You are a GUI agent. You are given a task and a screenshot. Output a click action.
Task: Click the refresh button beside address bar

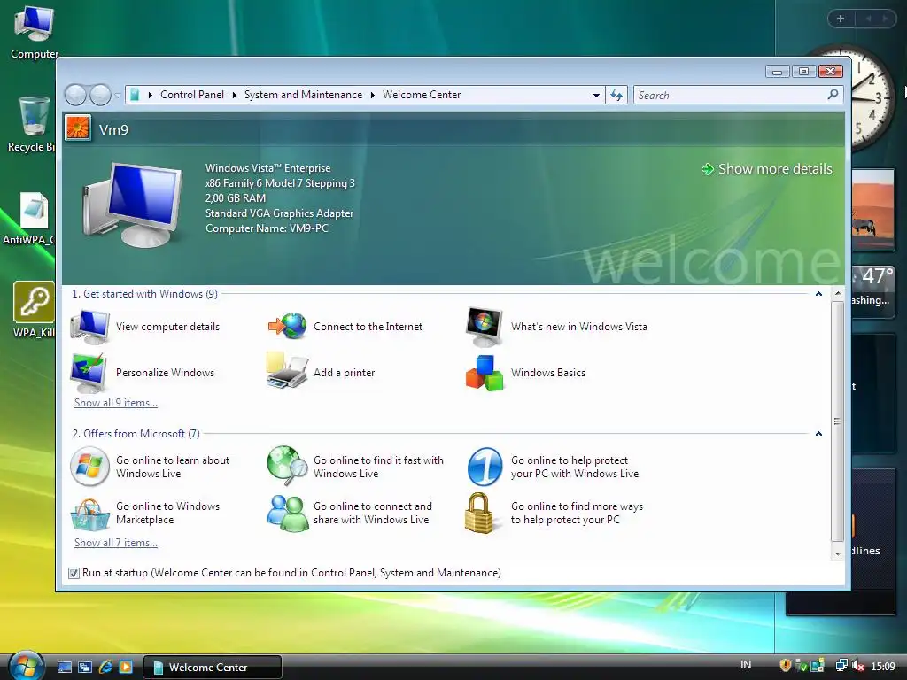pos(616,95)
